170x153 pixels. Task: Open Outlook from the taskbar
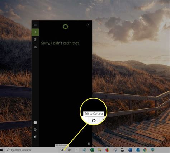(x=137, y=150)
